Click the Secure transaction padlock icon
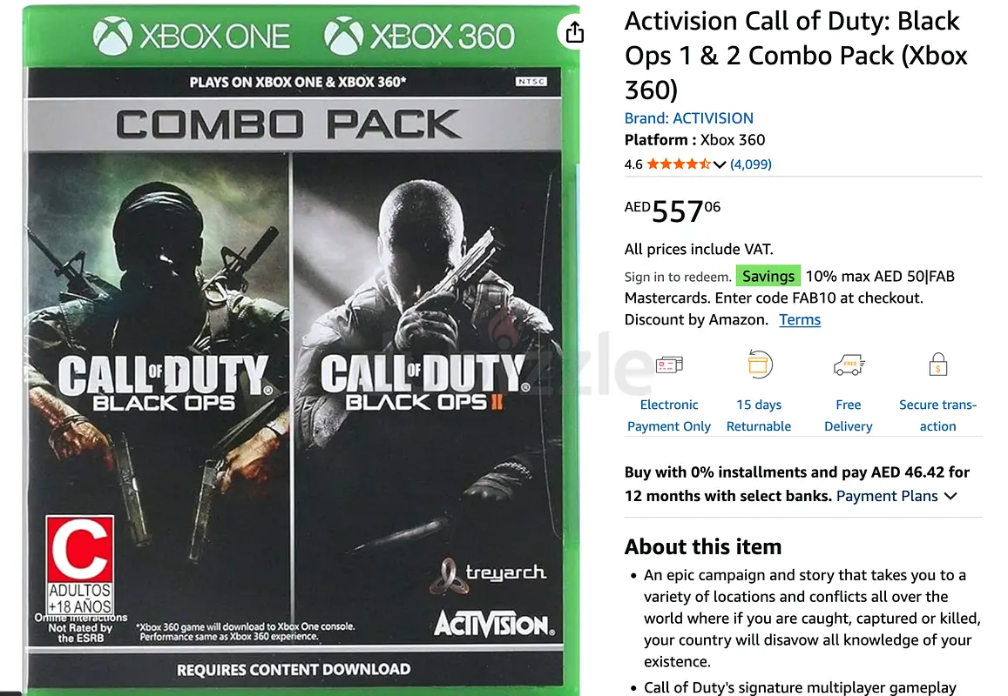The image size is (1008, 696). pos(937,364)
